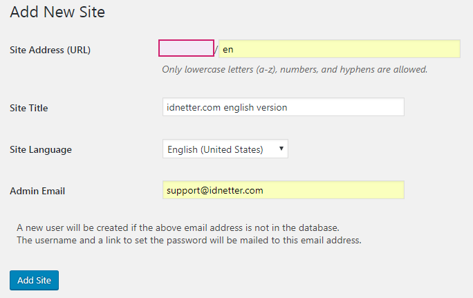Click the 'en' text in the URL field
The width and height of the screenshot is (473, 298).
click(228, 50)
